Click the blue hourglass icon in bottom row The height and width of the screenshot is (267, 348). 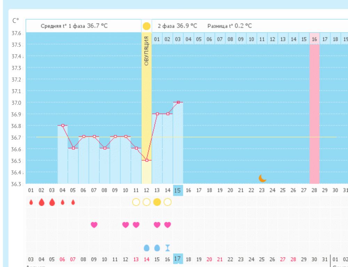click(x=167, y=248)
